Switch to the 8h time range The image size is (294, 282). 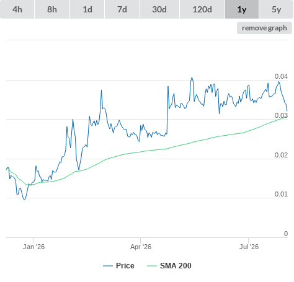52,9
